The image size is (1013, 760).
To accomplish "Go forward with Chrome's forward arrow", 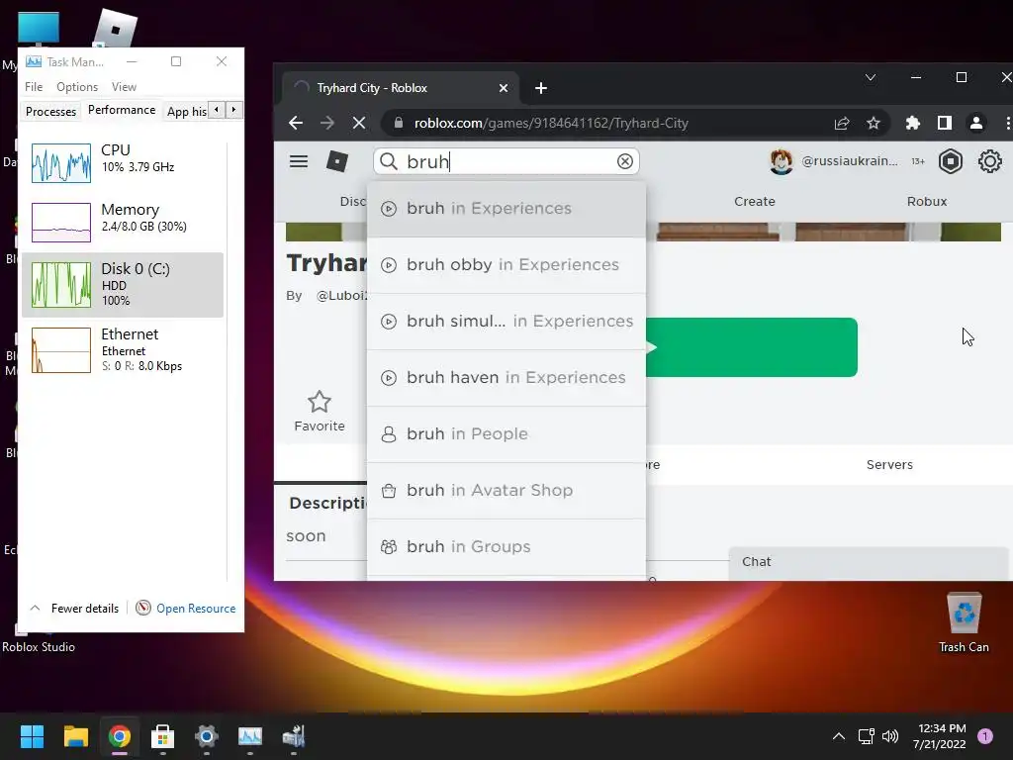I will pyautogui.click(x=327, y=123).
